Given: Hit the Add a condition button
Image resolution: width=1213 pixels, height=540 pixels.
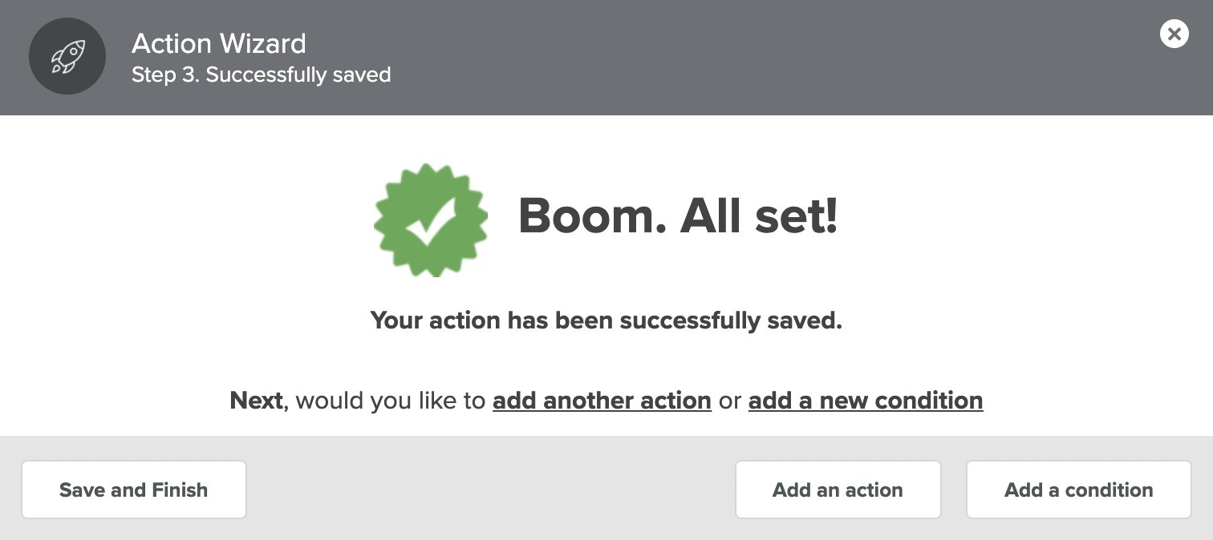Looking at the screenshot, I should coord(1078,490).
